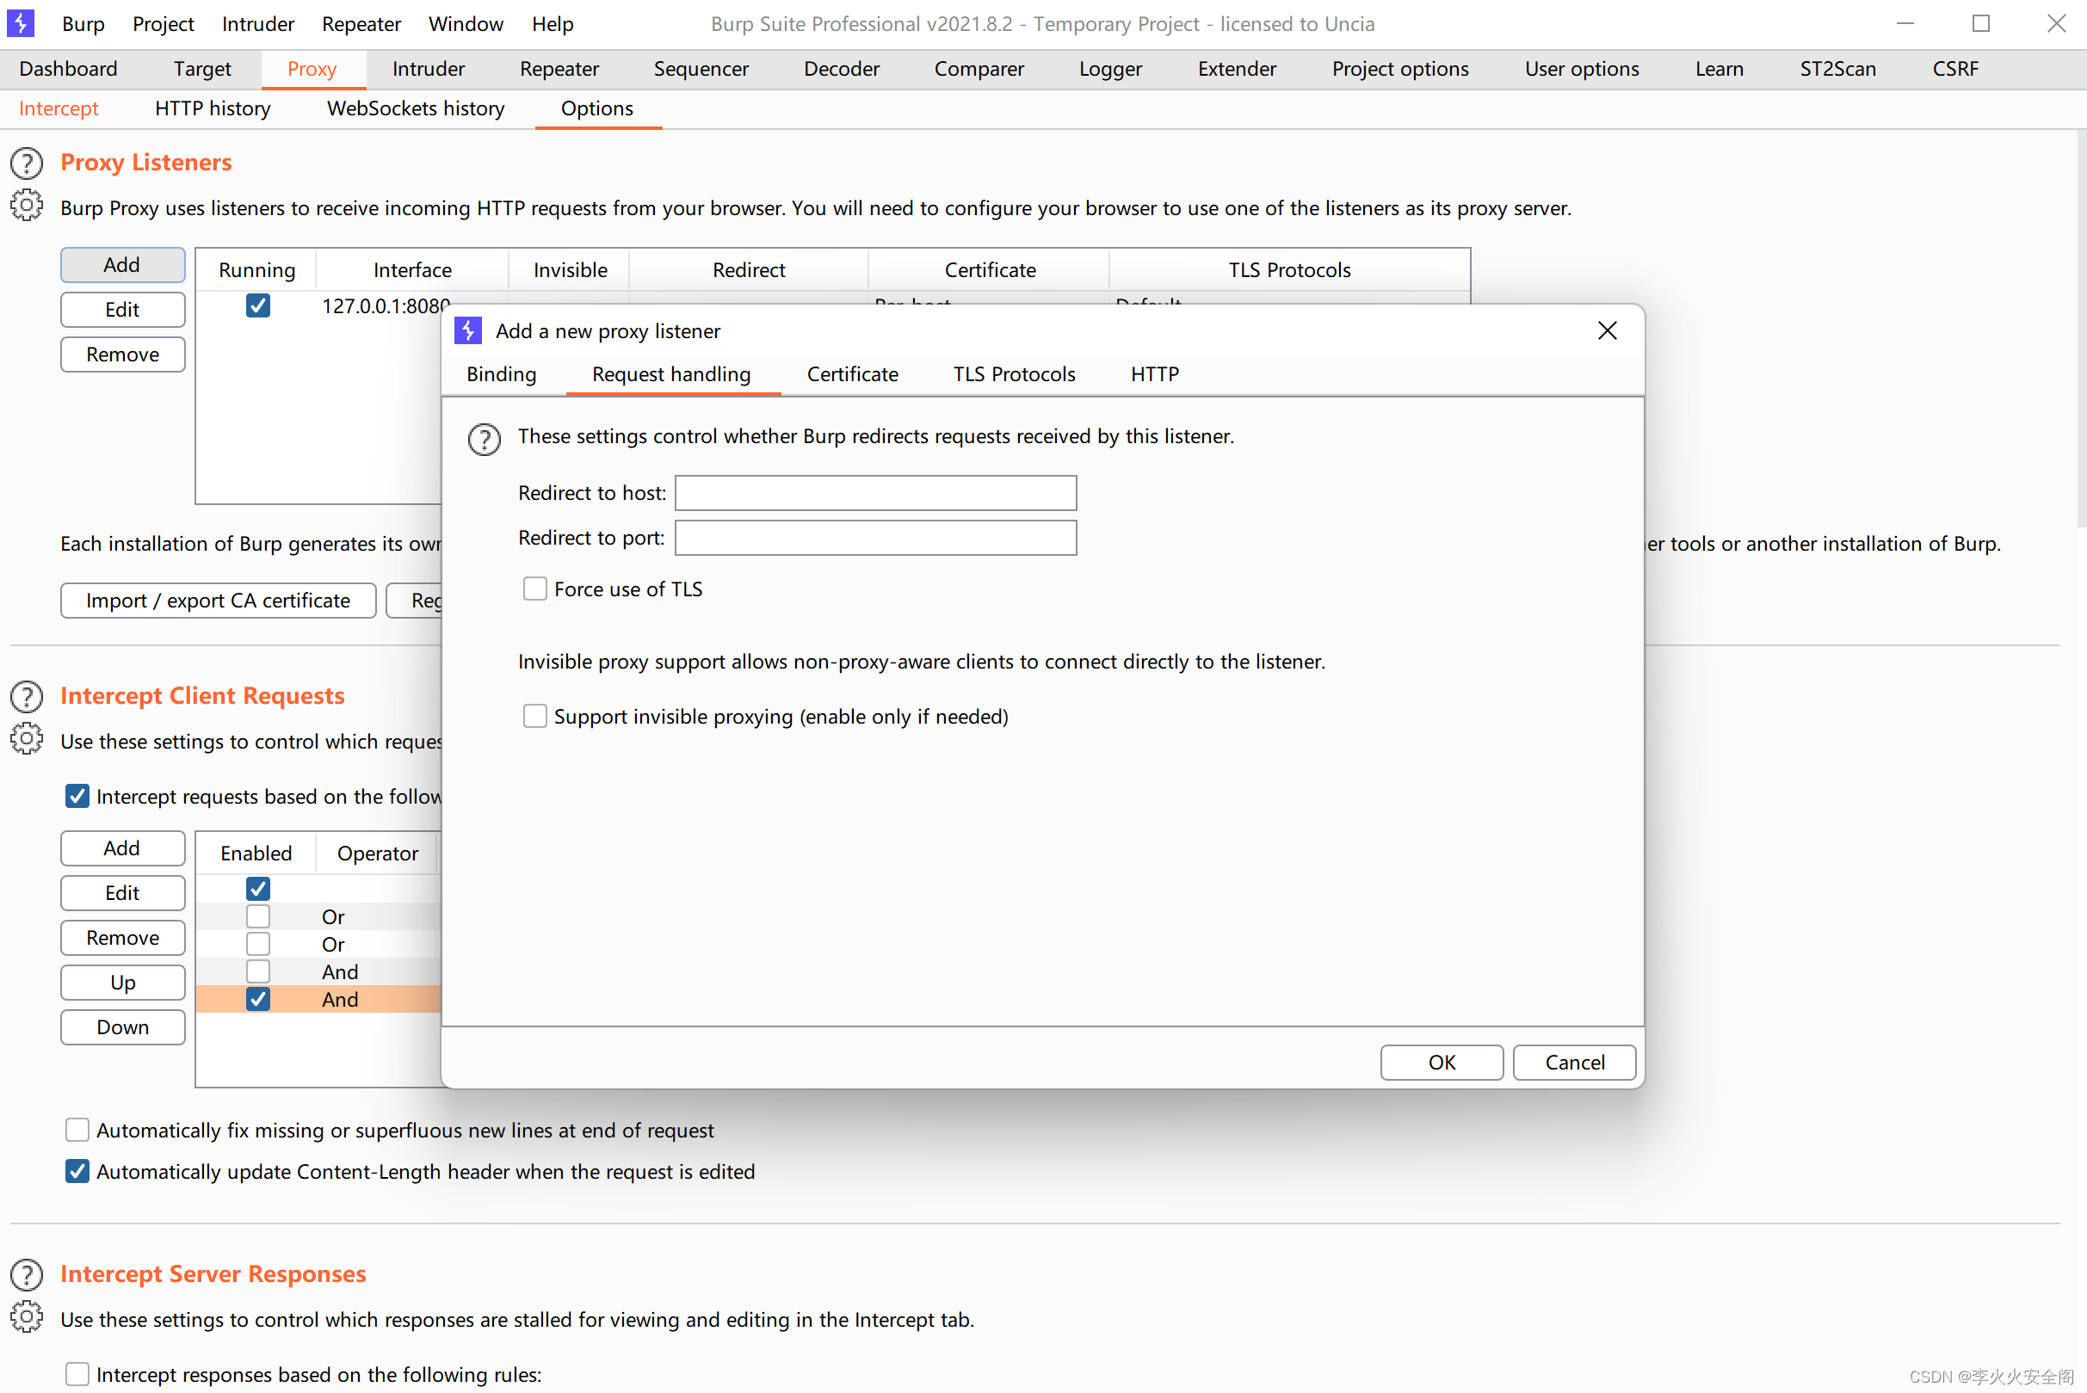This screenshot has width=2087, height=1393.
Task: Open gear icon under Intercept Server Responses
Action: pos(27,1317)
